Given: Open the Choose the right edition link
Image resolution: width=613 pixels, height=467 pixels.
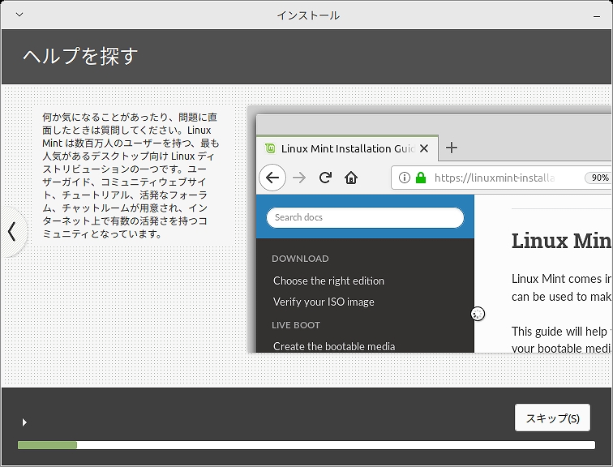Looking at the screenshot, I should click(328, 281).
